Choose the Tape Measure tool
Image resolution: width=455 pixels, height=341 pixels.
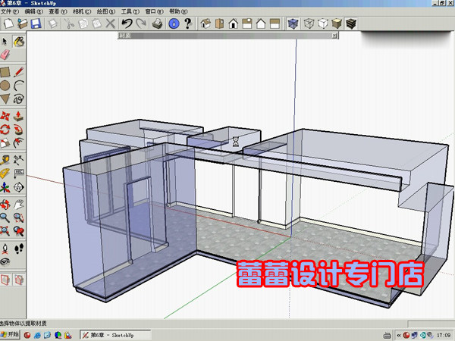5,160
